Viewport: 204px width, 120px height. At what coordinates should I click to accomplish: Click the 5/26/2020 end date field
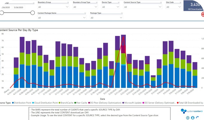click(19, 7)
